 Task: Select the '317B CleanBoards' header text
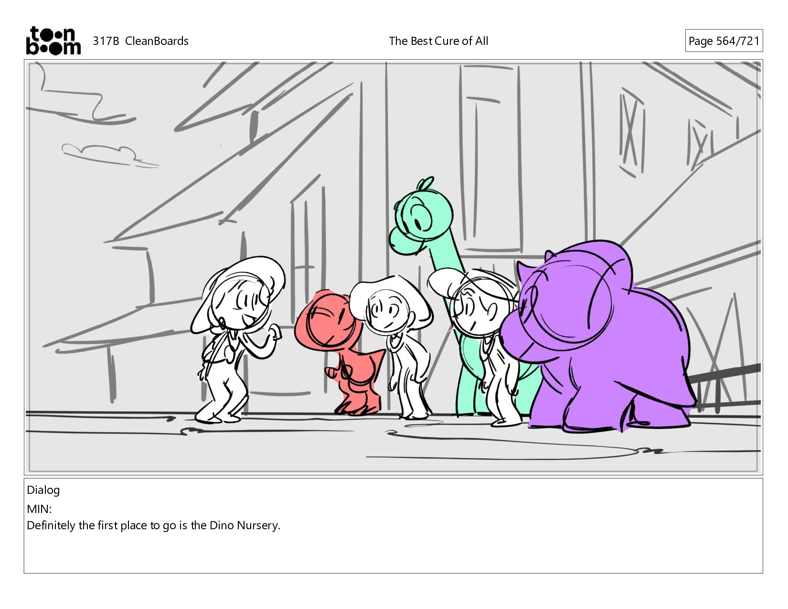click(140, 41)
